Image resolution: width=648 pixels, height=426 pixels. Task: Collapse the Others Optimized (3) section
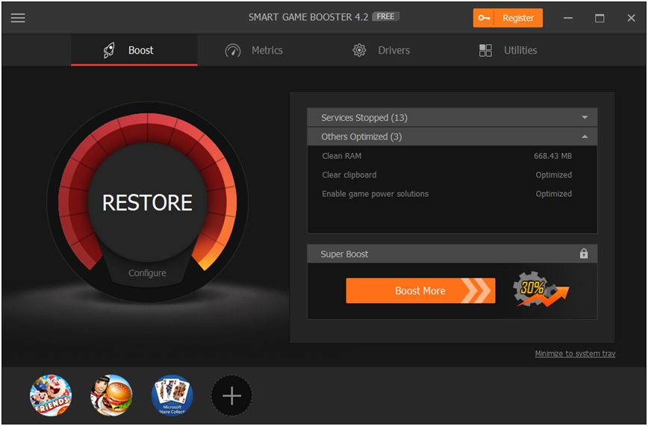452,137
